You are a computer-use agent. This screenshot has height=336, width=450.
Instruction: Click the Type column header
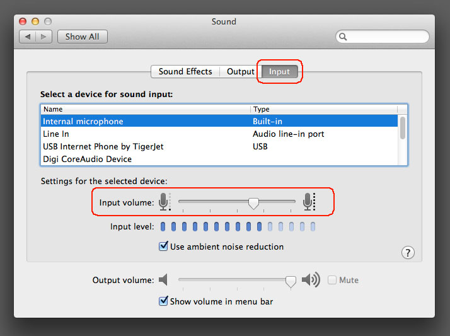(324, 109)
